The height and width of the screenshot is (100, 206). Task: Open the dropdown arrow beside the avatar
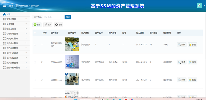(x=204, y=6)
